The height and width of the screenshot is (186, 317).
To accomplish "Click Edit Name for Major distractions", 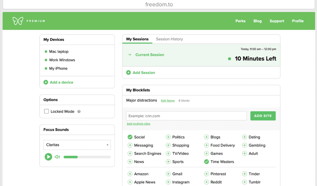I will [167, 100].
